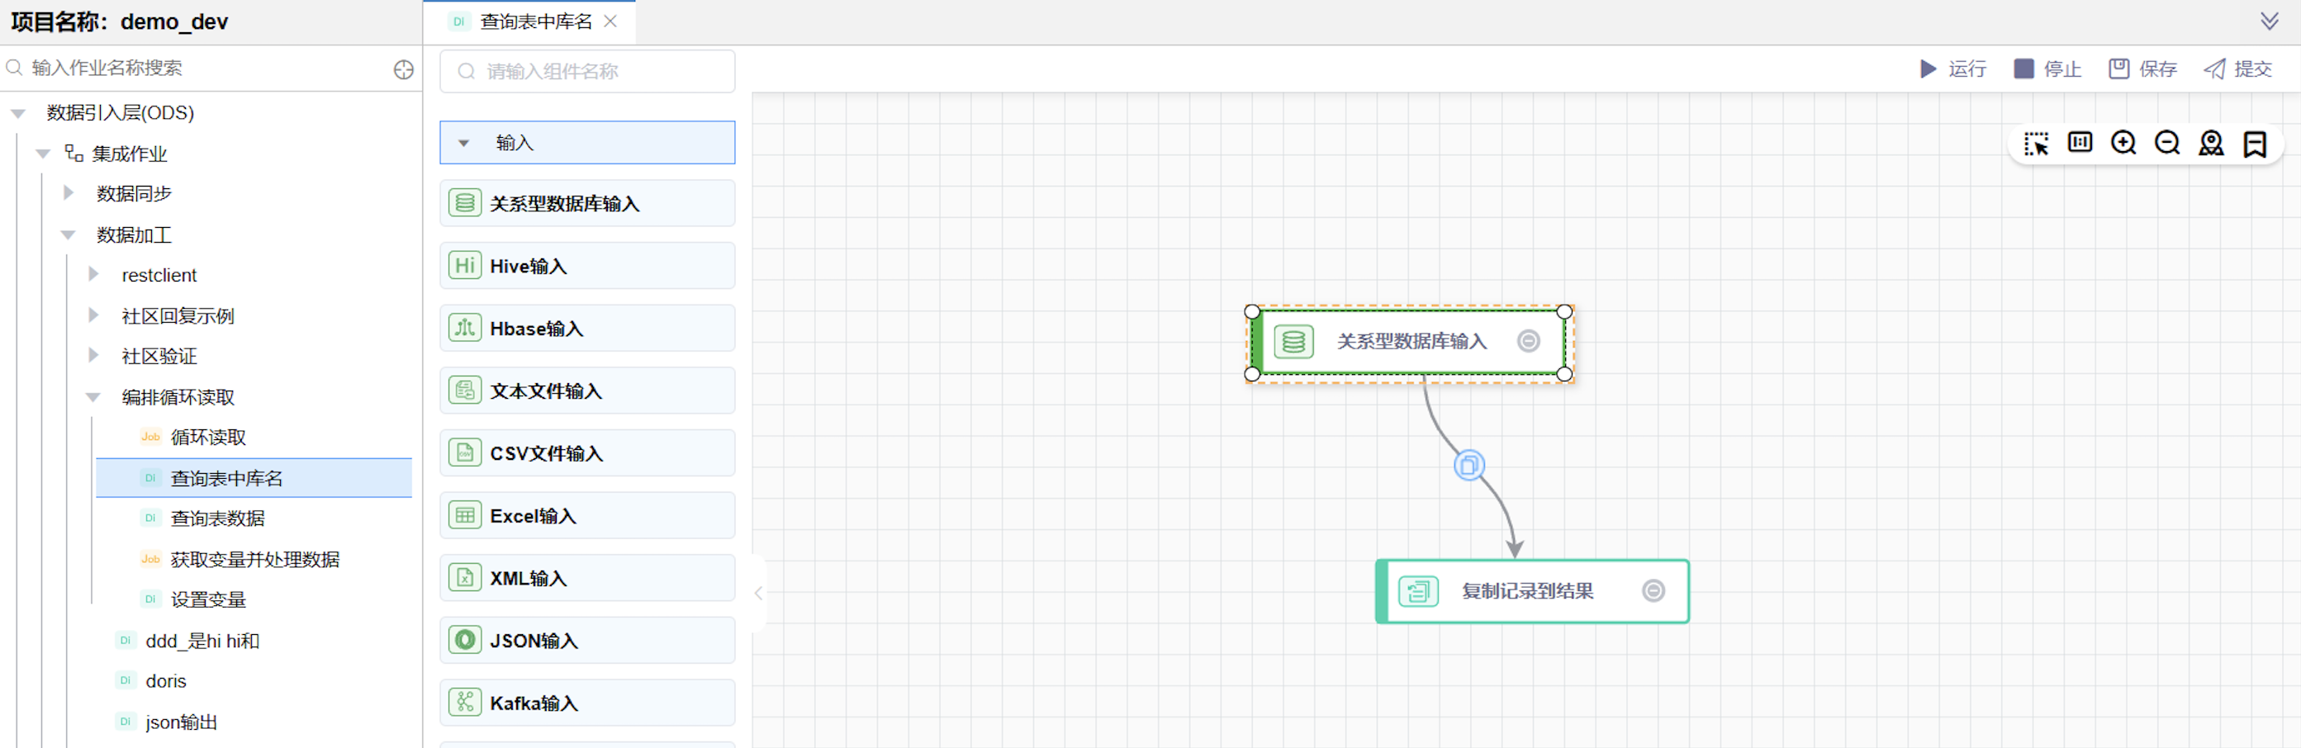Select the Kafka输入 component
The height and width of the screenshot is (748, 2301).
coord(587,703)
